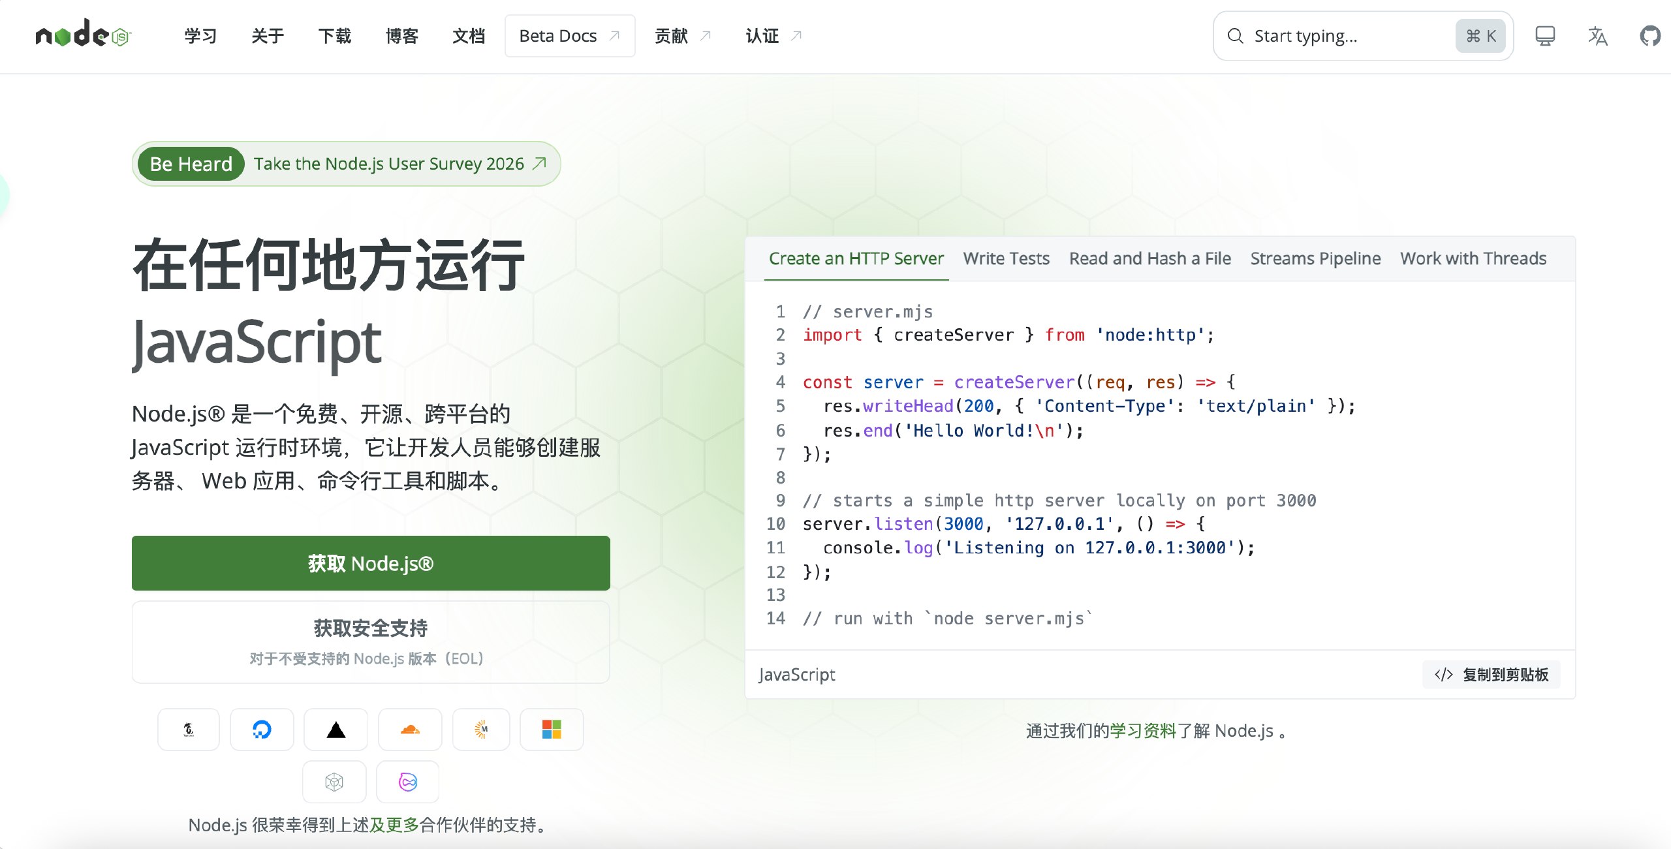Open the 贡献 (Contribute) external link
The height and width of the screenshot is (849, 1671).
click(x=683, y=36)
